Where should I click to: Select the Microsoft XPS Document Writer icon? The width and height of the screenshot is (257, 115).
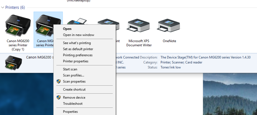[138, 26]
